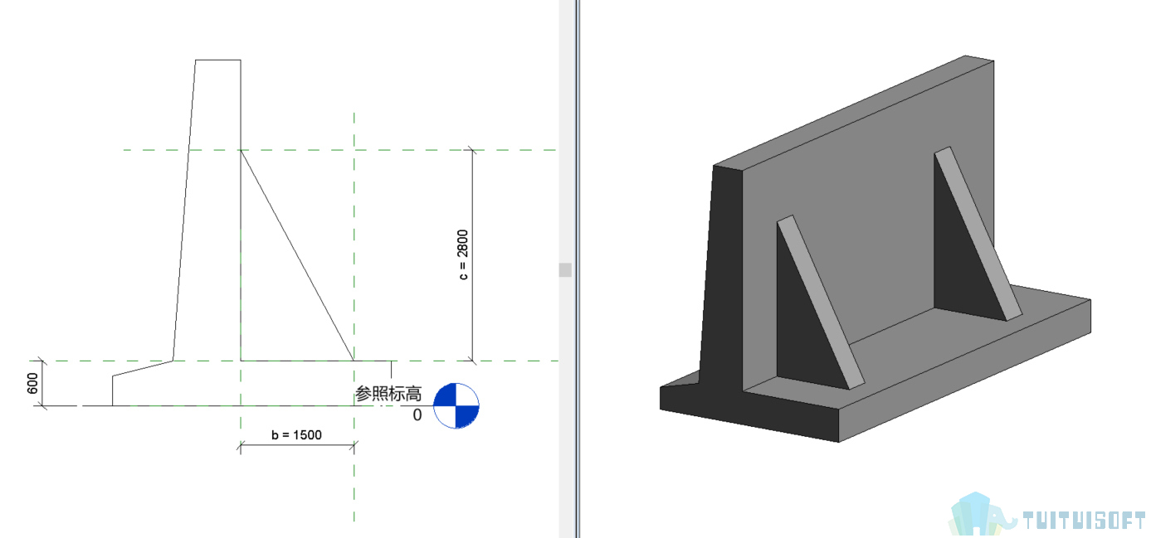Viewport: 1151px width, 538px height.
Task: Click the TUITUISOFT watermark text
Action: 1084,521
